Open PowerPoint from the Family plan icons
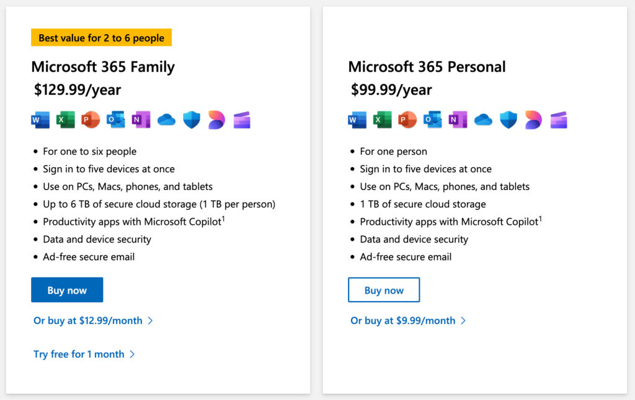This screenshot has width=635, height=400. tap(91, 120)
